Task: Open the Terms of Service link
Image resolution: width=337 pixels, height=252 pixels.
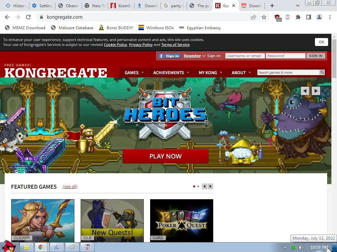Action: point(175,45)
